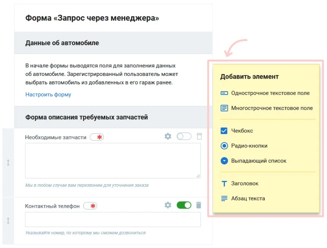327x248 pixels.
Task: Click the drag handle beside Контактный телефон
Action: pyautogui.click(x=7, y=221)
